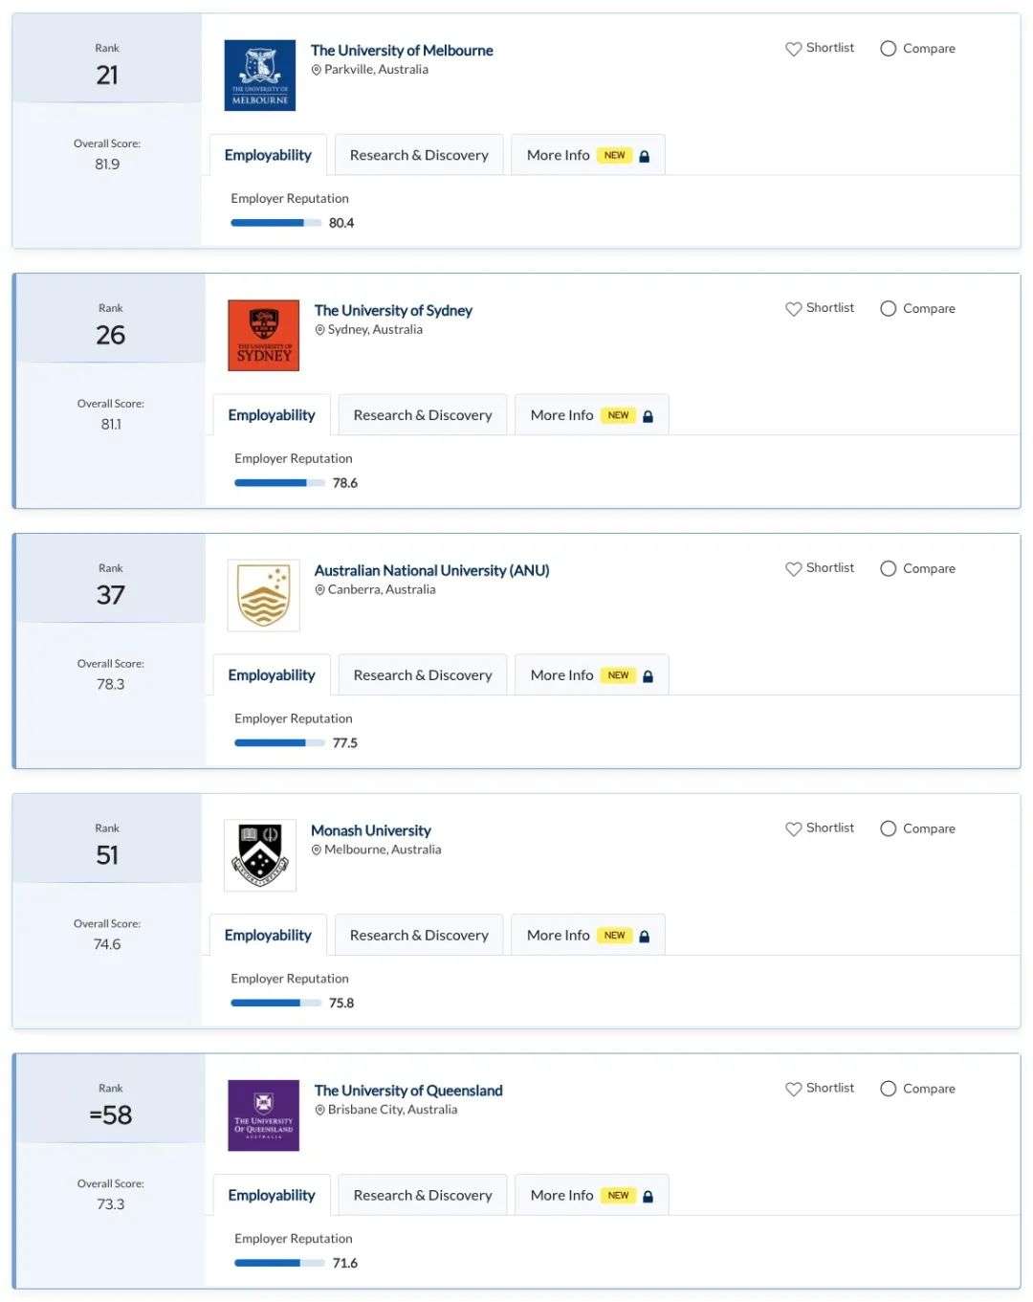Click Melbourne's Employer Reputation score bar
This screenshot has height=1302, width=1033.
coord(276,223)
